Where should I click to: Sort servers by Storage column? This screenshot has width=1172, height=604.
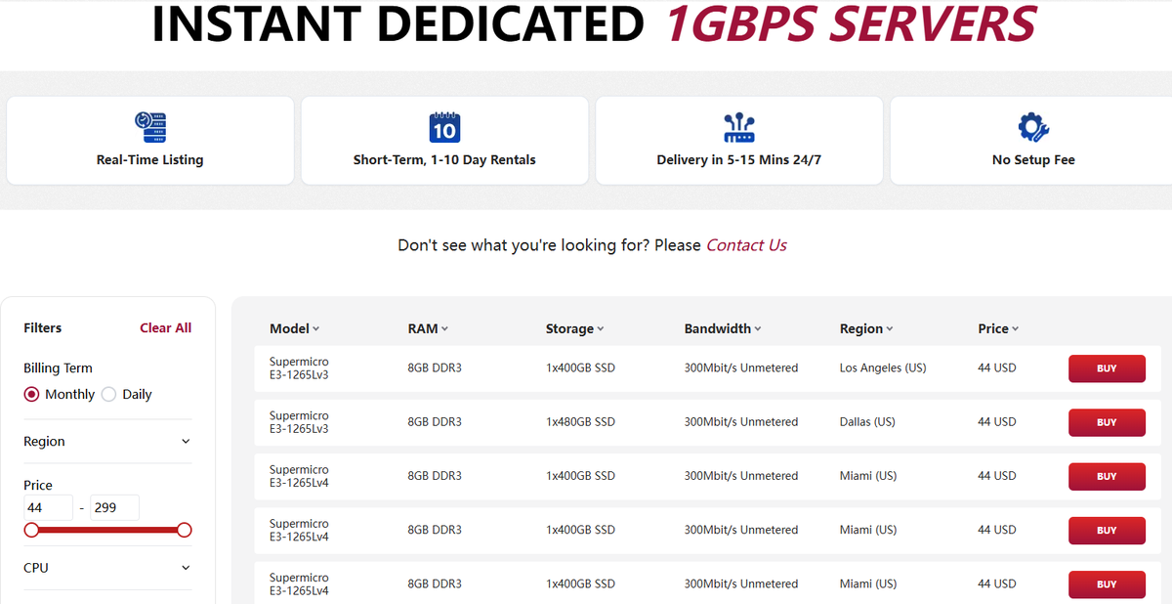(575, 328)
